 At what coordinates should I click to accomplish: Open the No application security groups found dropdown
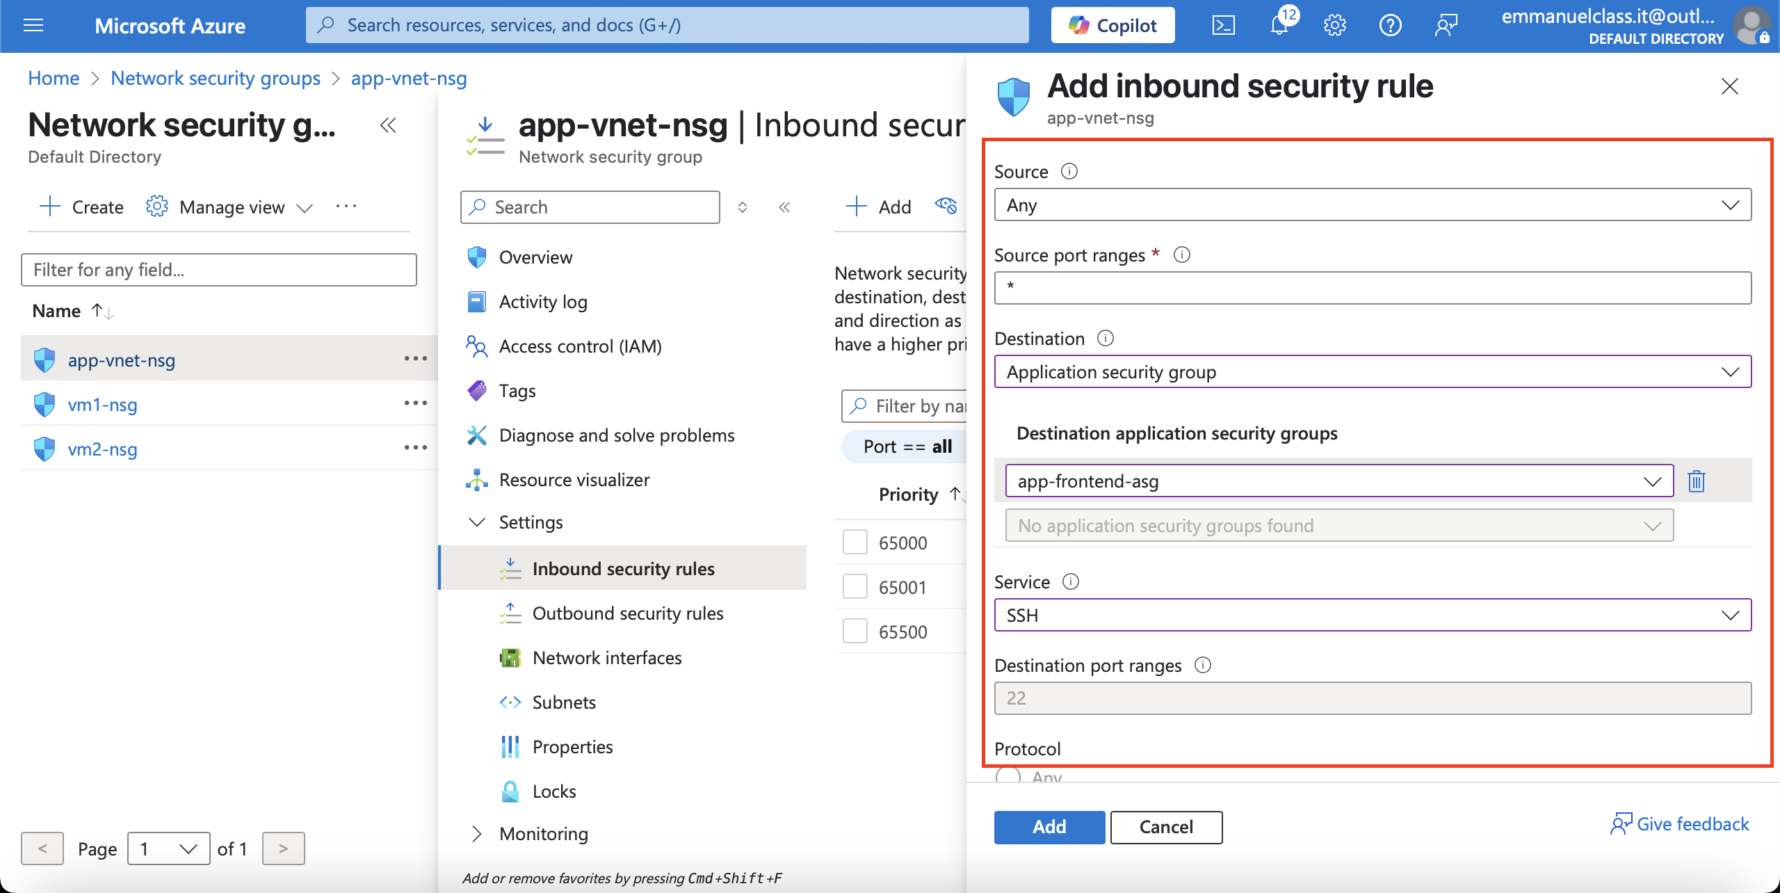click(1339, 525)
